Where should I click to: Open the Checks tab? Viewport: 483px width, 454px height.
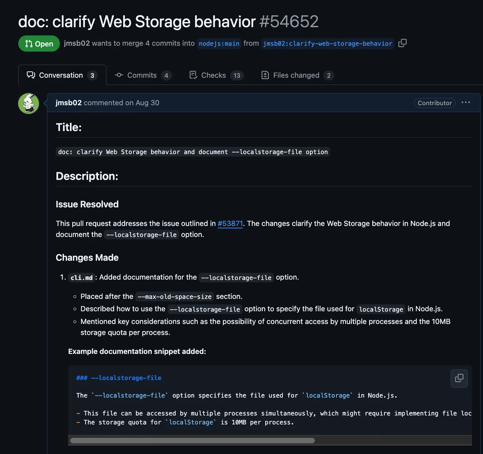(216, 75)
